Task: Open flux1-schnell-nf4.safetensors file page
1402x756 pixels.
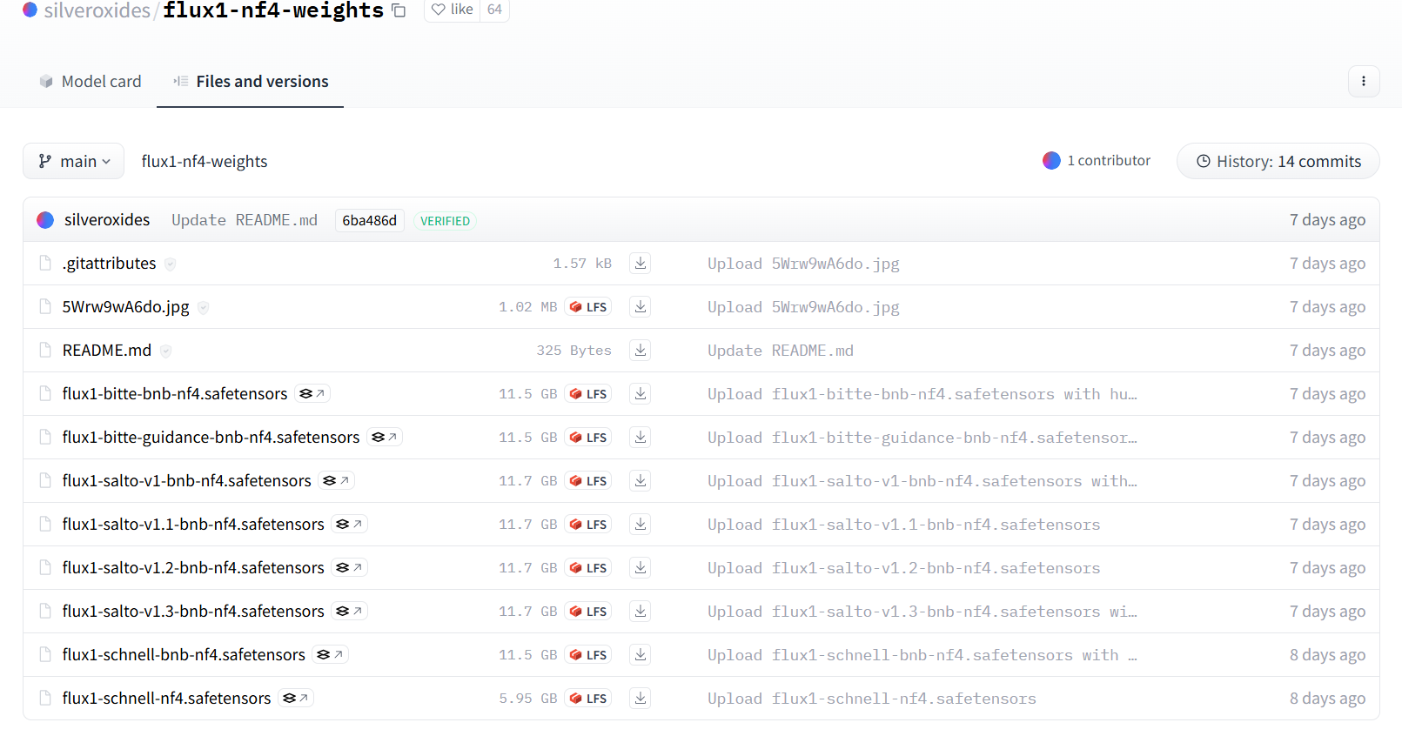Action: tap(166, 699)
